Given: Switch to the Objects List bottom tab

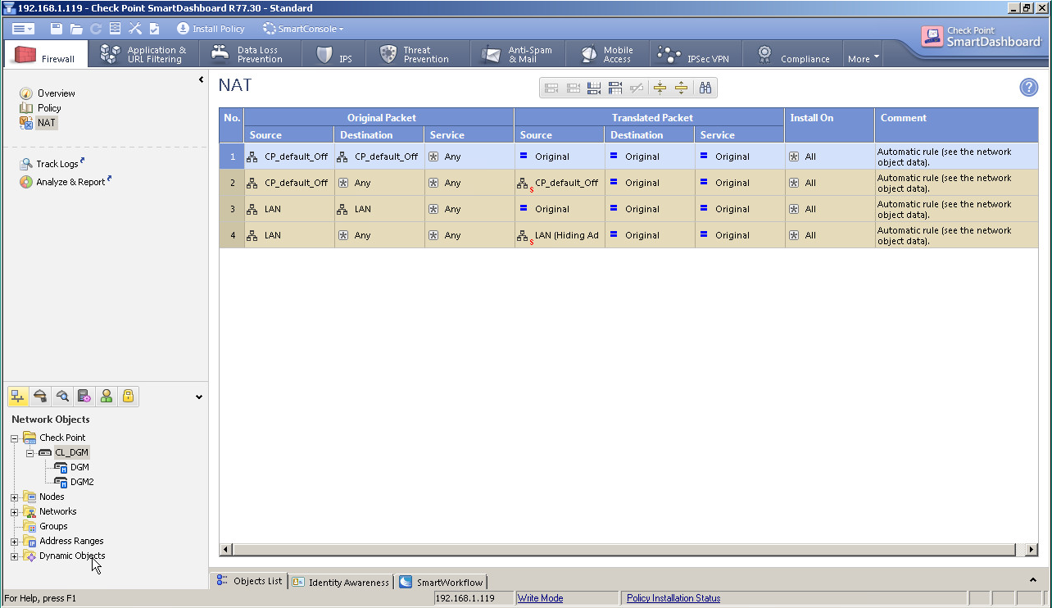Looking at the screenshot, I should pos(249,581).
